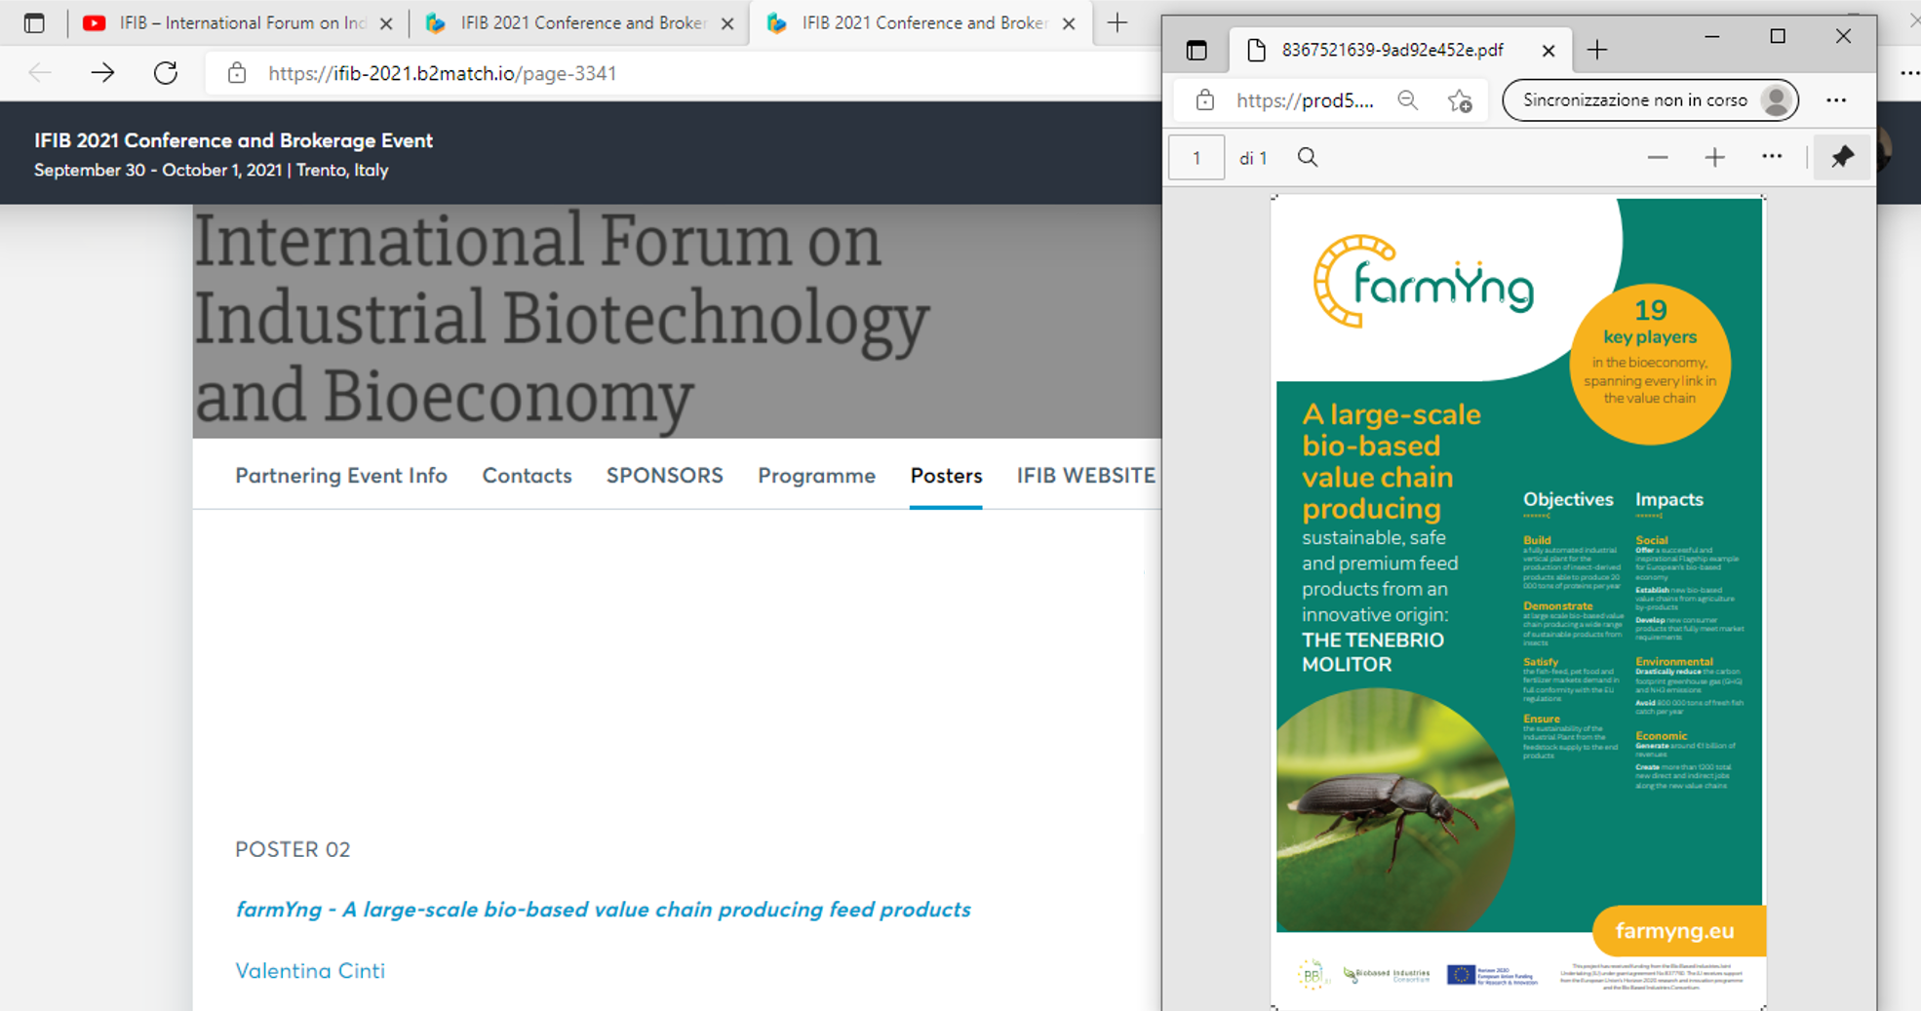The image size is (1921, 1011).
Task: Click the Valentina Cinti author link
Action: point(310,971)
